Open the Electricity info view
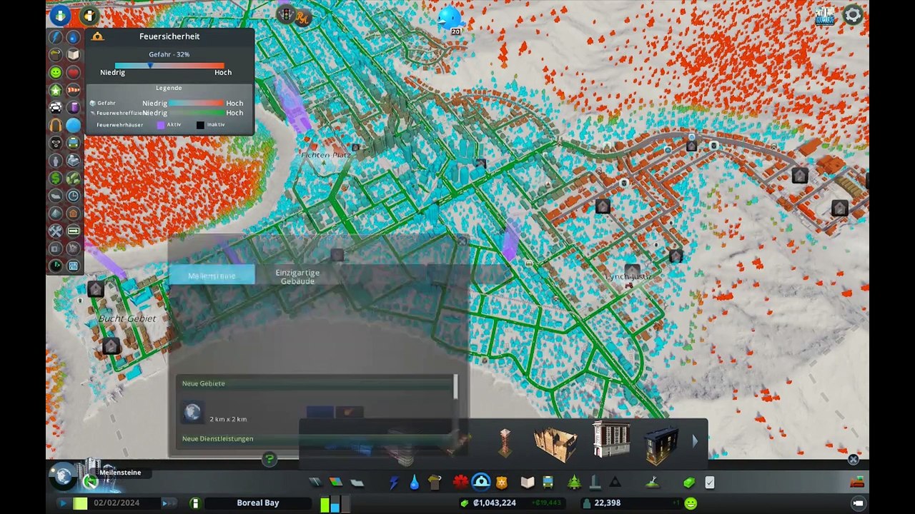Viewport: 915px width, 514px height. (55, 36)
